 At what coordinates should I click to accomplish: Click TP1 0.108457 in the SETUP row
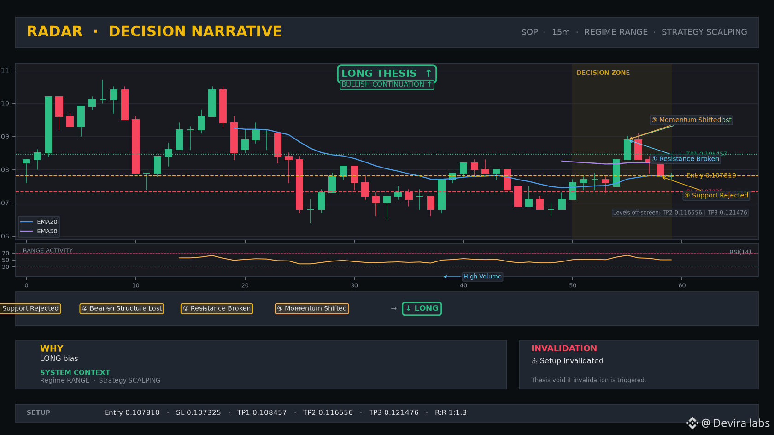point(262,412)
